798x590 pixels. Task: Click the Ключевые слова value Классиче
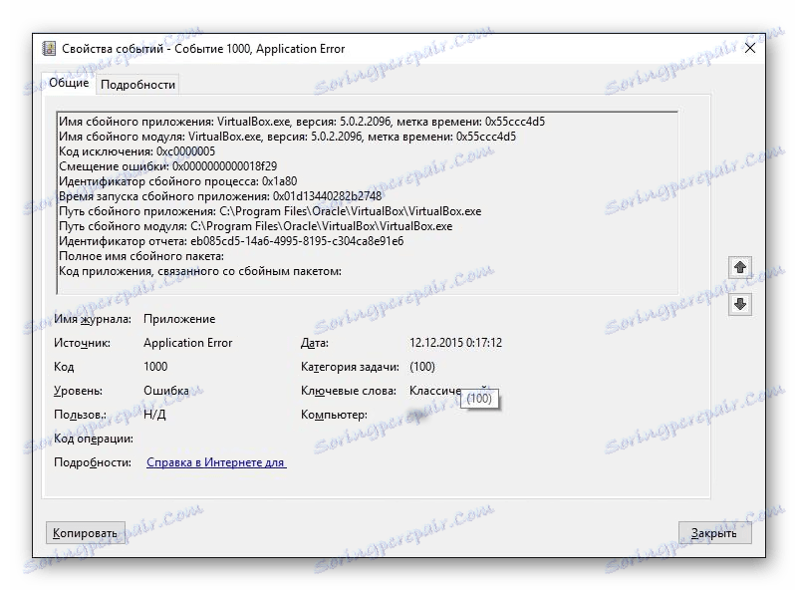tap(434, 391)
